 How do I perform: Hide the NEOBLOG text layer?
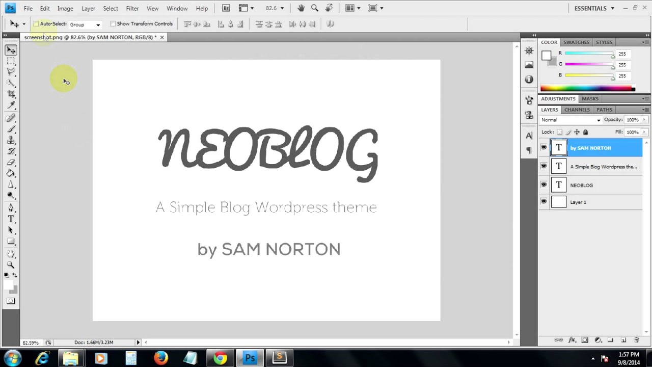pyautogui.click(x=544, y=185)
